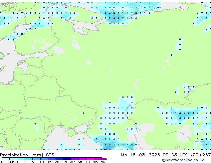Click the 0.1–0.5 mm palest legend swatch
Screen dimensions: 211x163
pyautogui.click(x=6, y=159)
